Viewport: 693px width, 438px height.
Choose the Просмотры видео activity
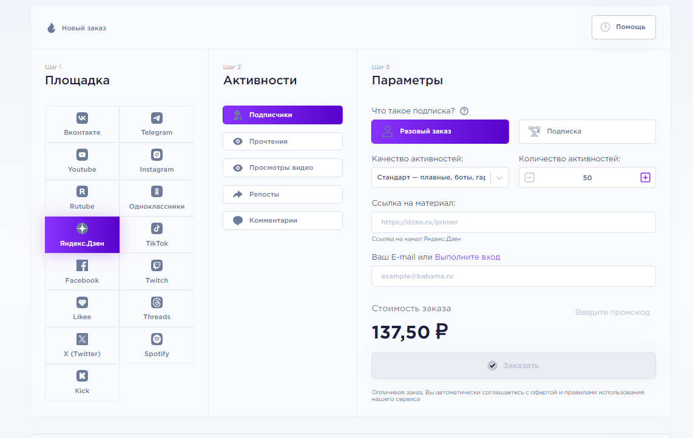(283, 168)
